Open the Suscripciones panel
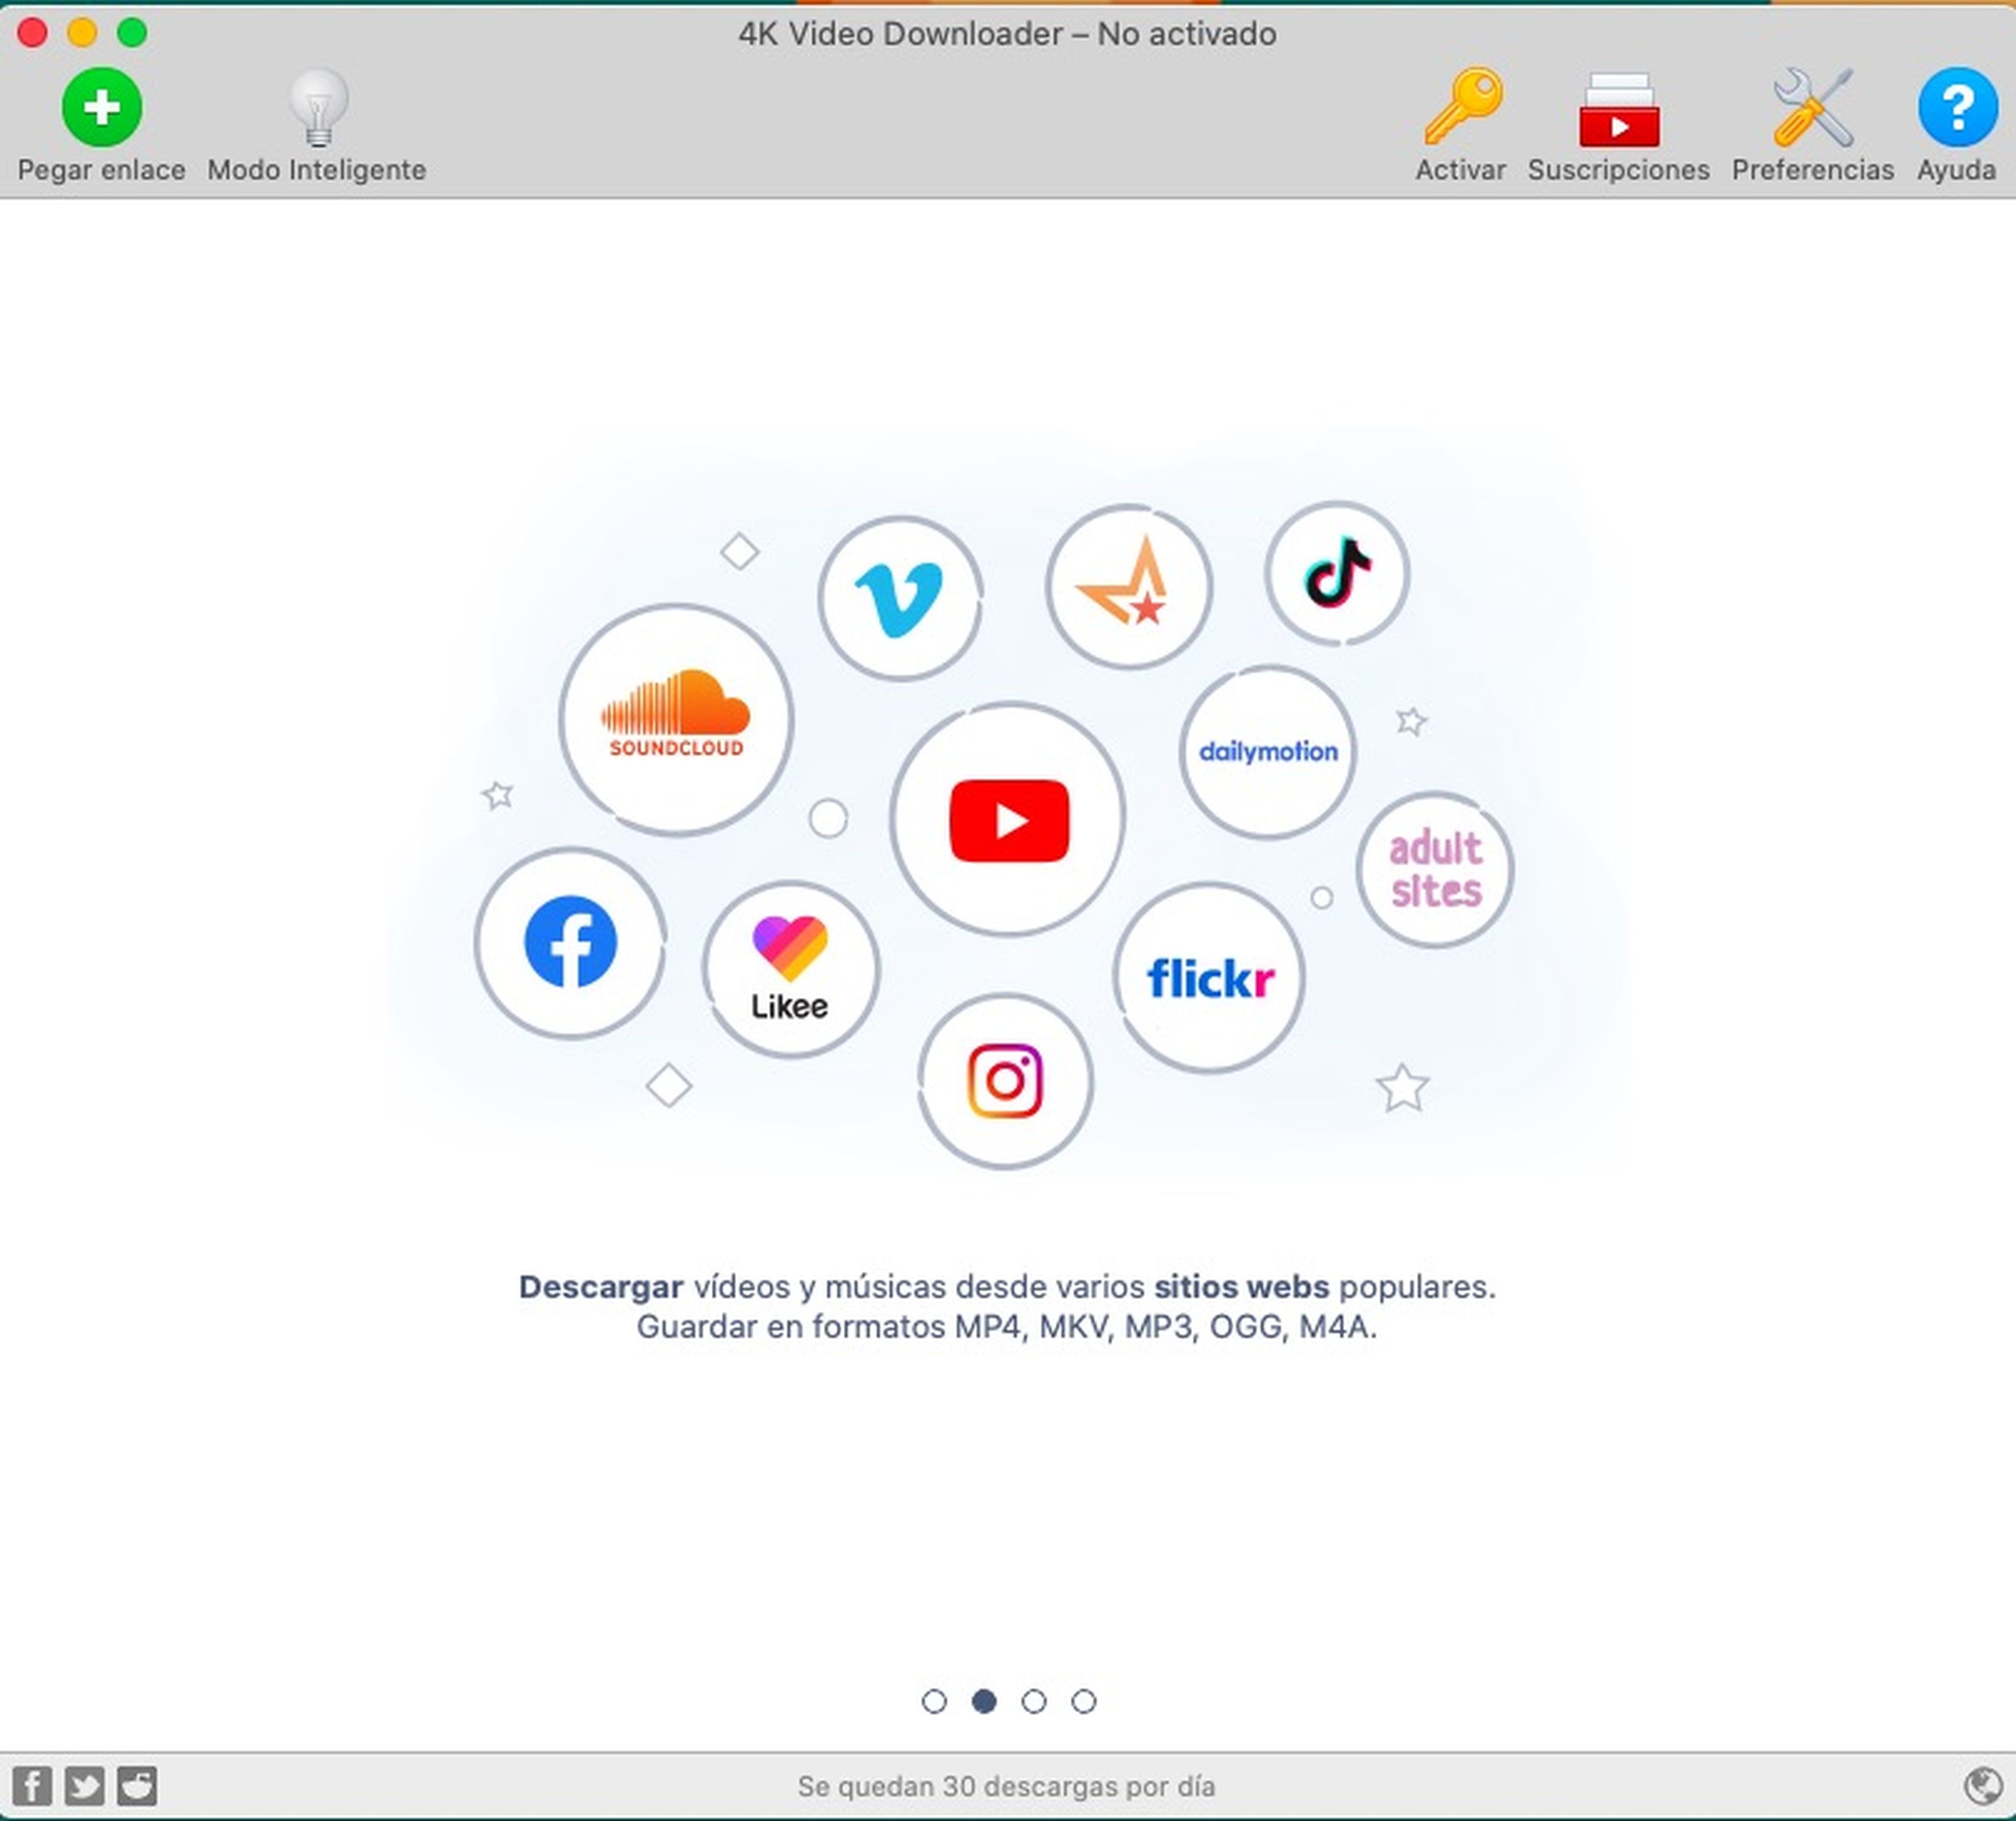 (1618, 120)
